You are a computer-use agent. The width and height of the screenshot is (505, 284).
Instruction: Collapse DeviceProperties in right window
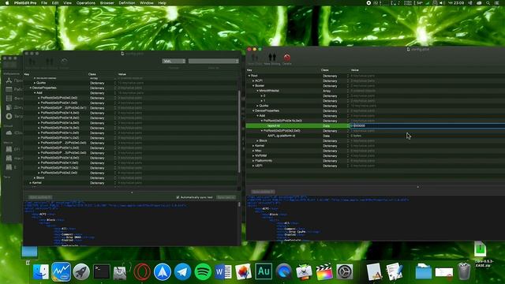point(253,110)
